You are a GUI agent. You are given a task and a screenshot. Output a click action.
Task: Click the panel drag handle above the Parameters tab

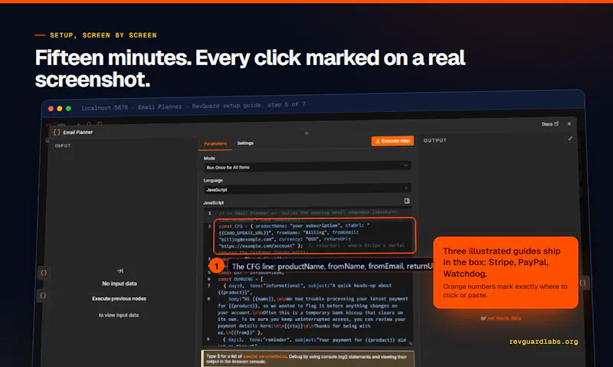pyautogui.click(x=306, y=133)
